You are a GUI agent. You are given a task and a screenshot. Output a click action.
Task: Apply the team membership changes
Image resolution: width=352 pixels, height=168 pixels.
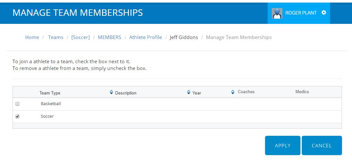283,145
